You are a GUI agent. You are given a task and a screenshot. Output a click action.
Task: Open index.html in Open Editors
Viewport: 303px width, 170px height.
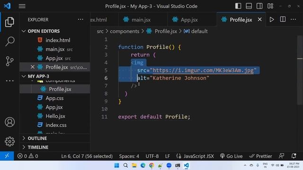pyautogui.click(x=55, y=40)
